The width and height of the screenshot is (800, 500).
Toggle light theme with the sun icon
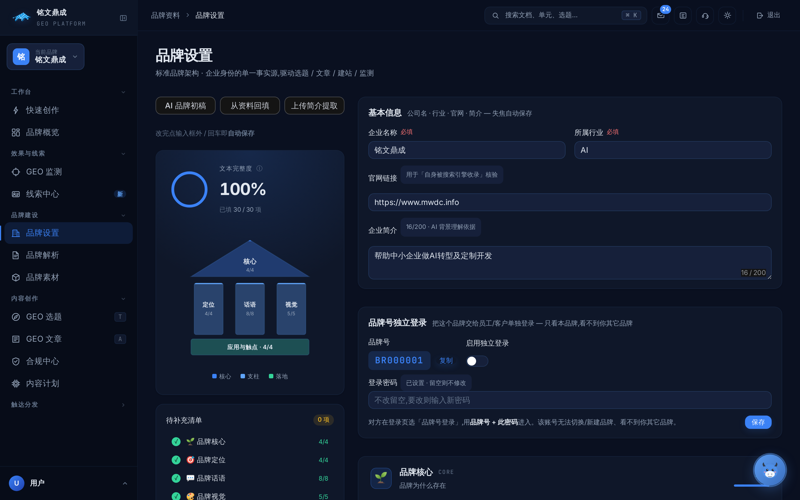click(x=727, y=16)
